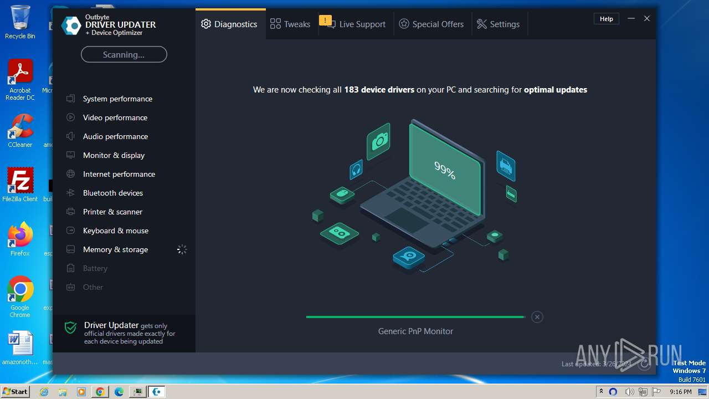Open Recycle Bin on the desktop

click(20, 22)
